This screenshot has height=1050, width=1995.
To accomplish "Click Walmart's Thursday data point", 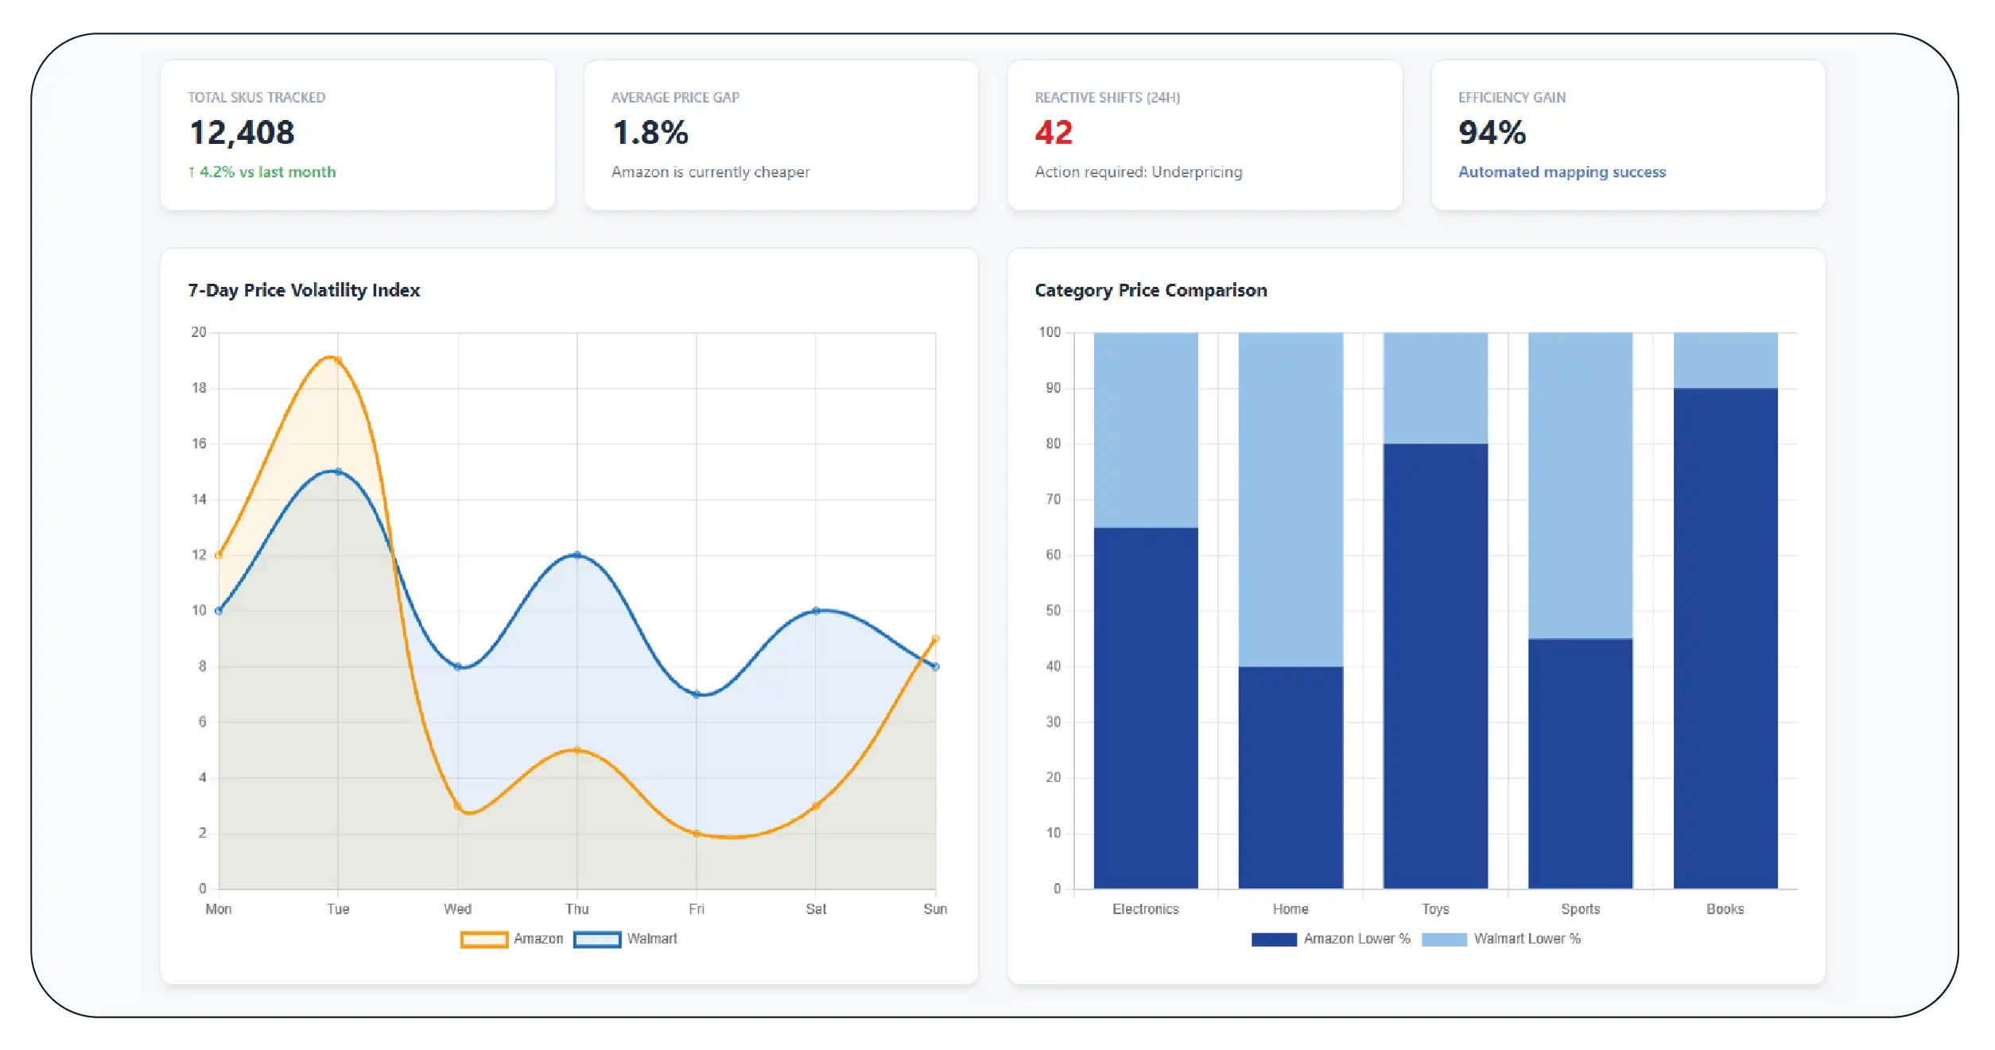I will pyautogui.click(x=577, y=555).
